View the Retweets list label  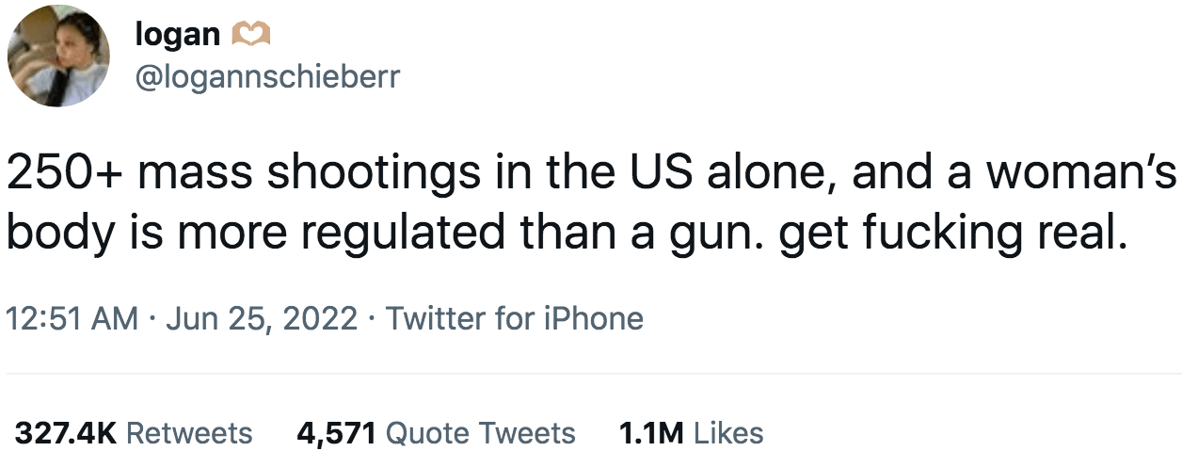pos(189,432)
